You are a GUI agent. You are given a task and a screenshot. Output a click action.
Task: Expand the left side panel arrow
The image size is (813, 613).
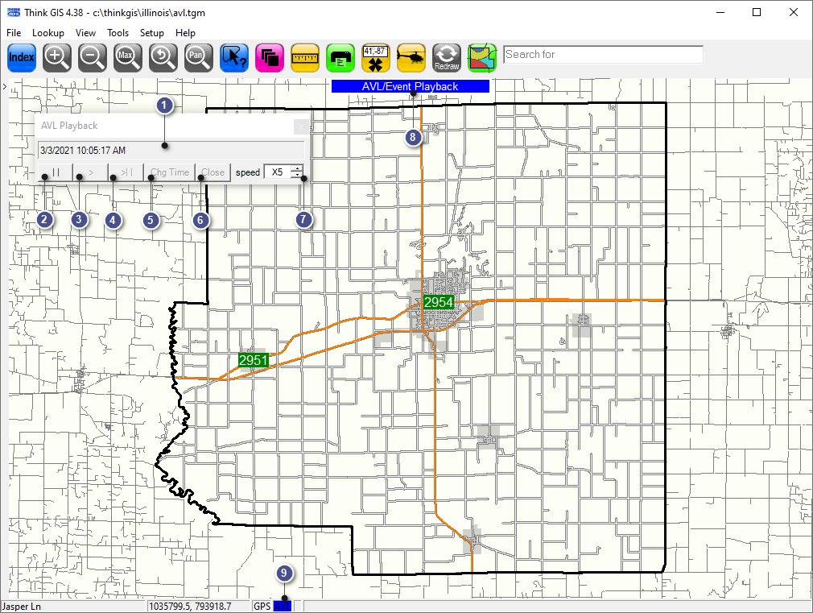pos(4,87)
